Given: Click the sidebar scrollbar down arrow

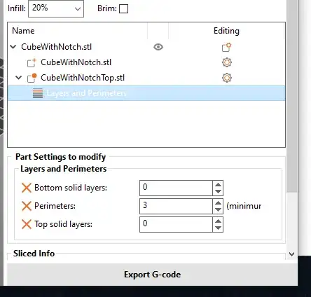Looking at the screenshot, I should [x=291, y=254].
